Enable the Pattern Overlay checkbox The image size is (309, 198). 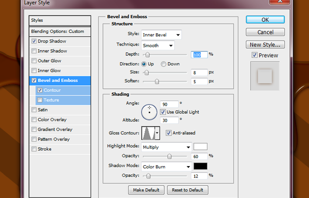(x=34, y=139)
